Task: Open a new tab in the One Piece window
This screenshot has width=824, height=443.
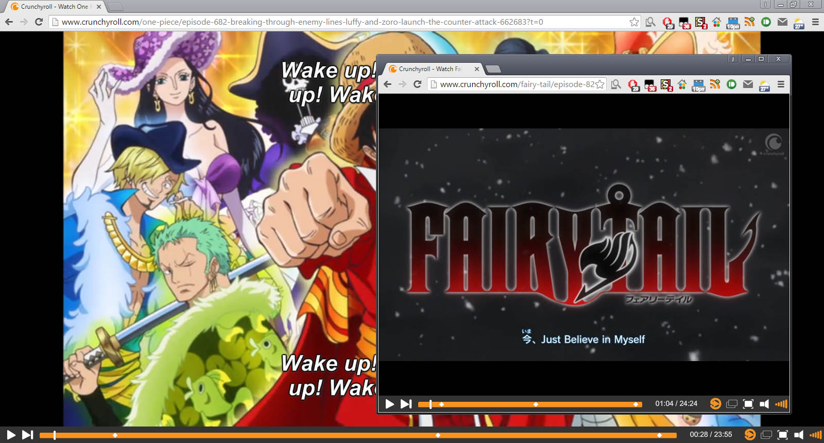Action: pyautogui.click(x=115, y=7)
